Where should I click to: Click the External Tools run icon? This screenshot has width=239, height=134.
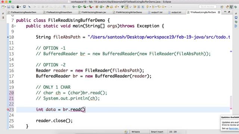pos(90,7)
